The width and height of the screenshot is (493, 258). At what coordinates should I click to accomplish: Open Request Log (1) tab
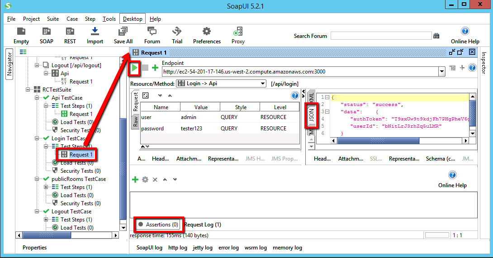coord(203,225)
